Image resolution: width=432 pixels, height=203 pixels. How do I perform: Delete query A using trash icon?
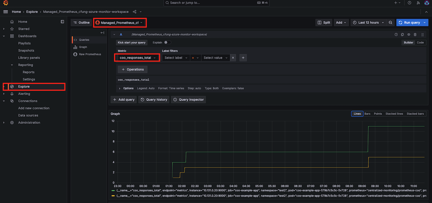pos(415,35)
